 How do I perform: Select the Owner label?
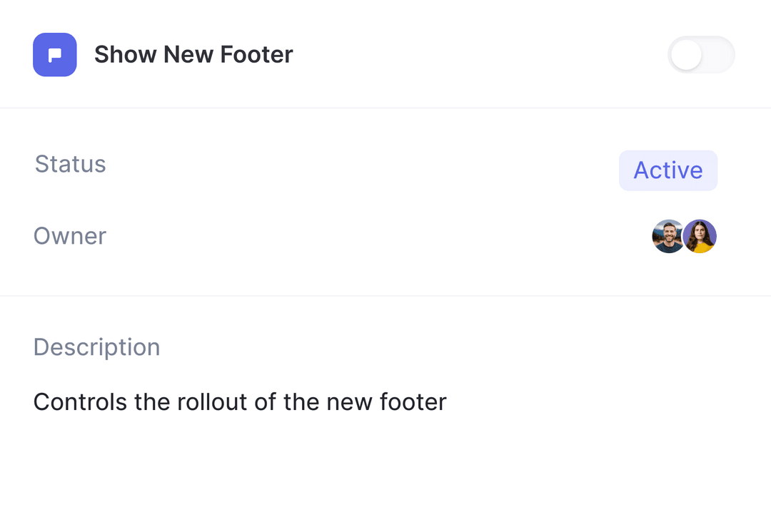coord(69,236)
